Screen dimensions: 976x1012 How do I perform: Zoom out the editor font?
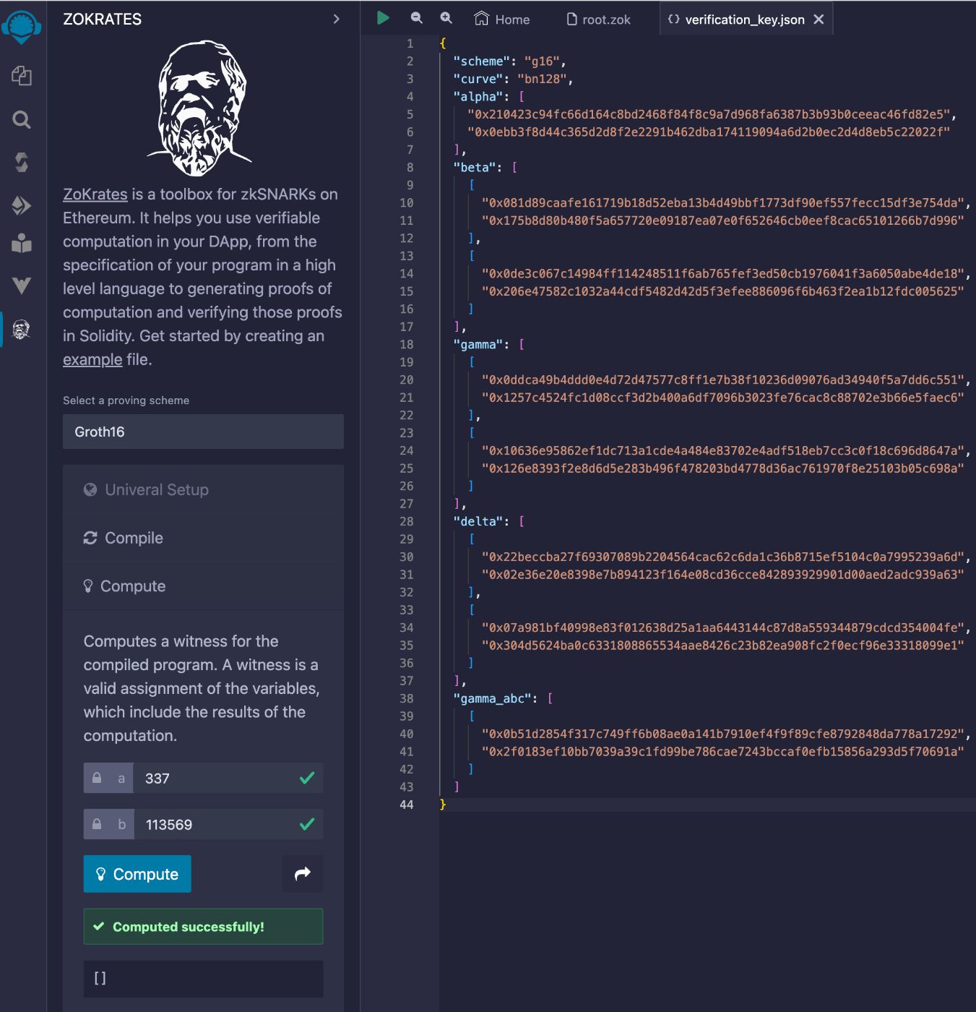[416, 19]
